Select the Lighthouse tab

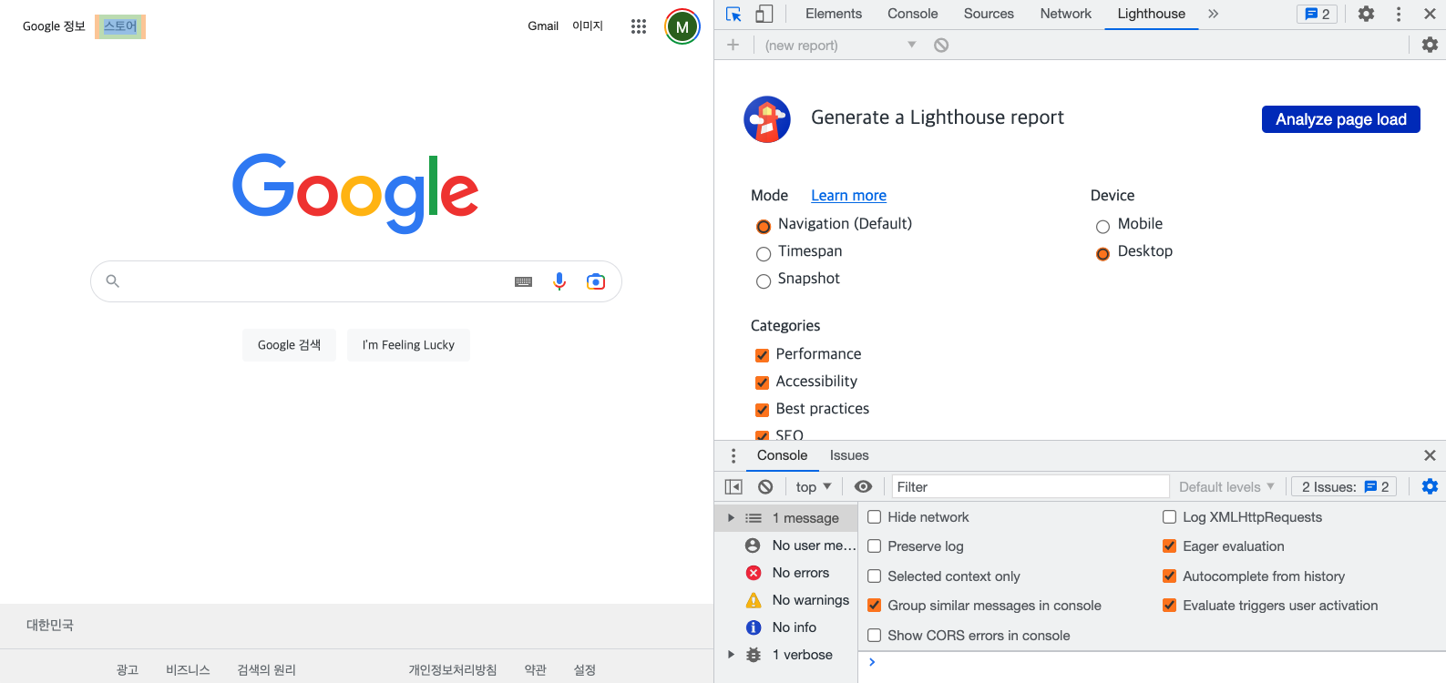1152,14
